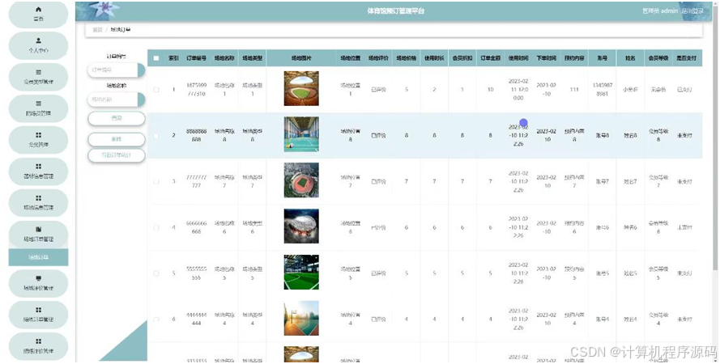The height and width of the screenshot is (364, 720).
Task: Tick the select-all checkbox in table header
Action: [156, 58]
